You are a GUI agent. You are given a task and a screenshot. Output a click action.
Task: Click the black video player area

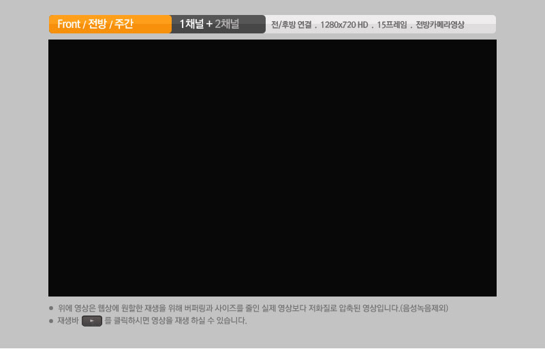point(272,168)
